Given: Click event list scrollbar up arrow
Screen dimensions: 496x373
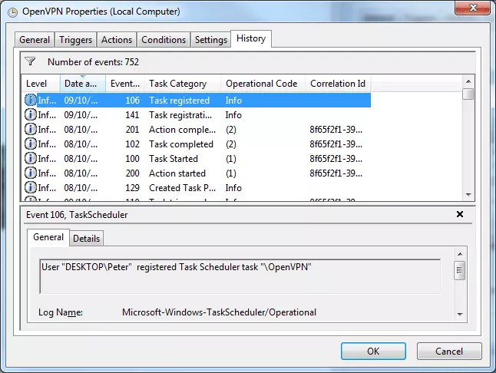Looking at the screenshot, I should click(x=468, y=81).
